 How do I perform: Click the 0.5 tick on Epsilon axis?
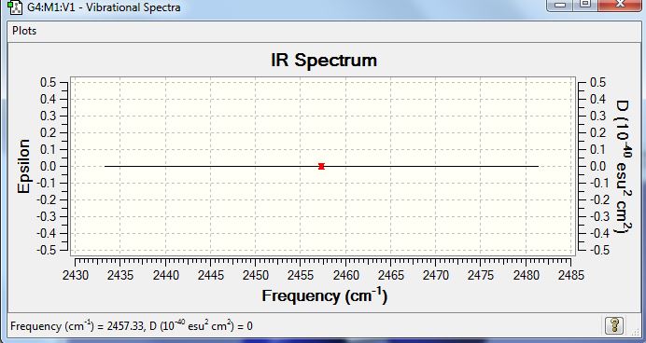click(x=48, y=82)
